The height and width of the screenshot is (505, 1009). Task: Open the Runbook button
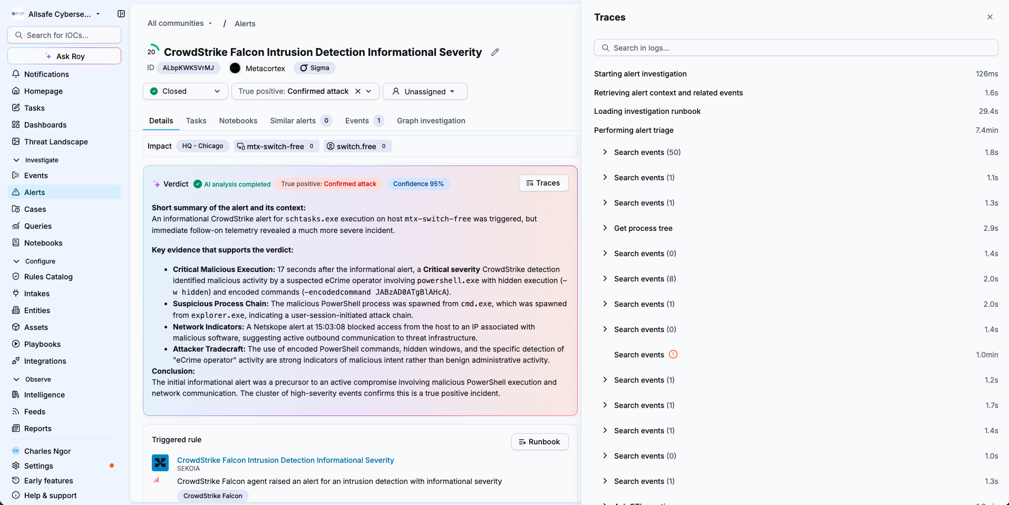click(x=540, y=442)
